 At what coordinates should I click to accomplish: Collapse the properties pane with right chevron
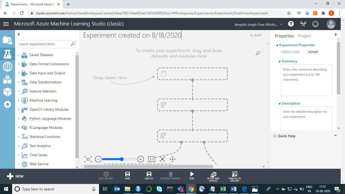[x=336, y=35]
